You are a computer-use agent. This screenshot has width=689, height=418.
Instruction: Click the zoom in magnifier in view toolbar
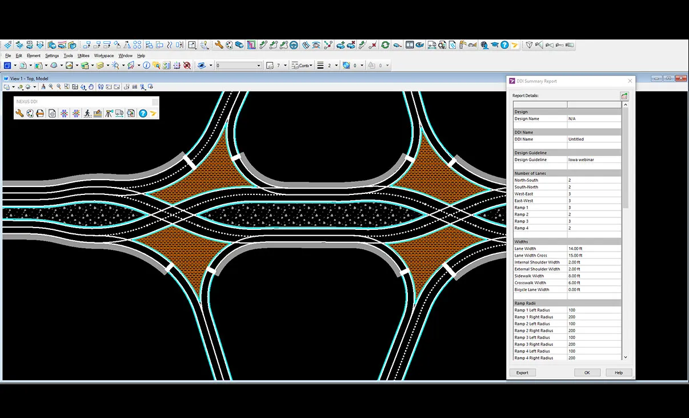click(x=50, y=87)
